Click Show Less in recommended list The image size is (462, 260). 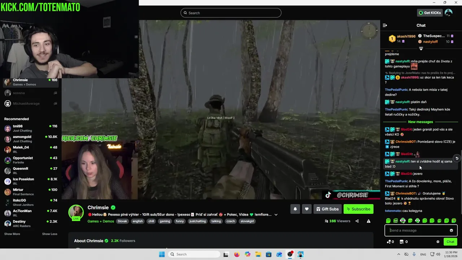tap(49, 234)
